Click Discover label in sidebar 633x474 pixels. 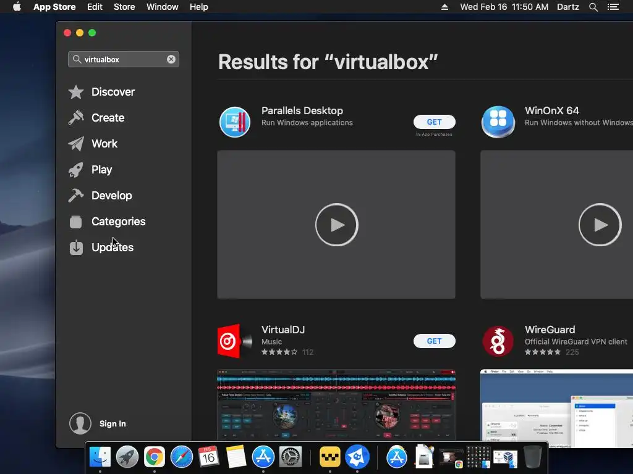click(x=113, y=92)
